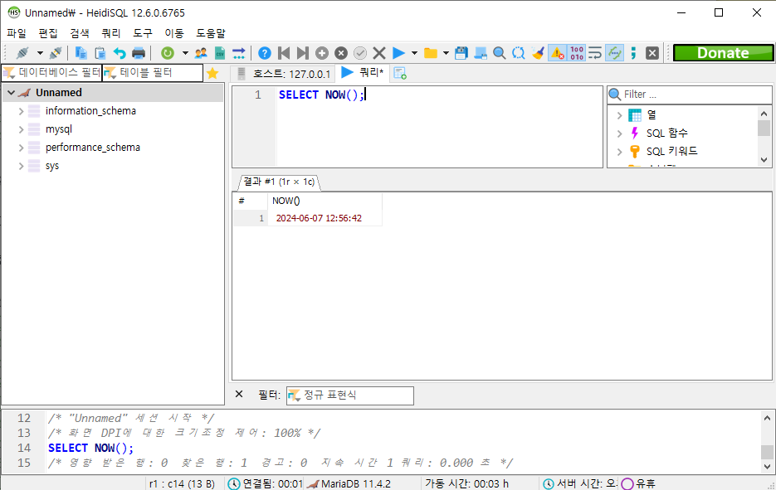Click the Save as snippet icon
Viewport: 776px width, 490px height.
[480, 53]
